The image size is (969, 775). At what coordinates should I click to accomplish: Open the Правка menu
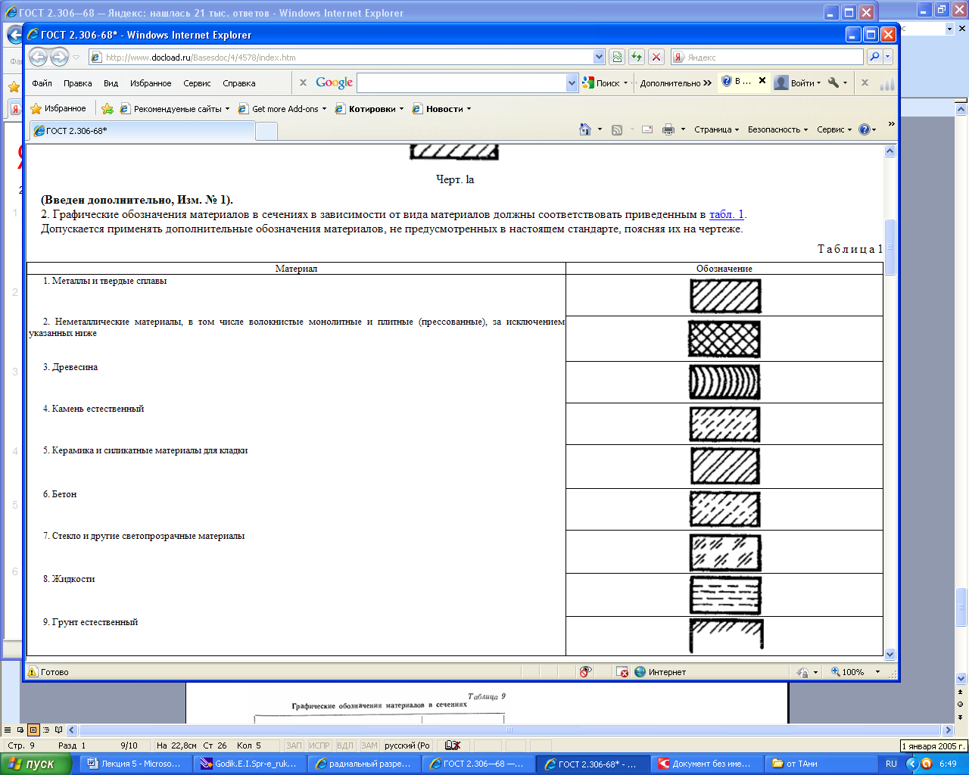(78, 83)
